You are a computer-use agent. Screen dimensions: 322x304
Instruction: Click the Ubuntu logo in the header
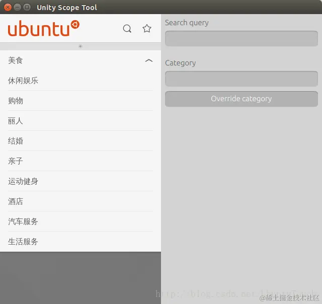click(44, 28)
